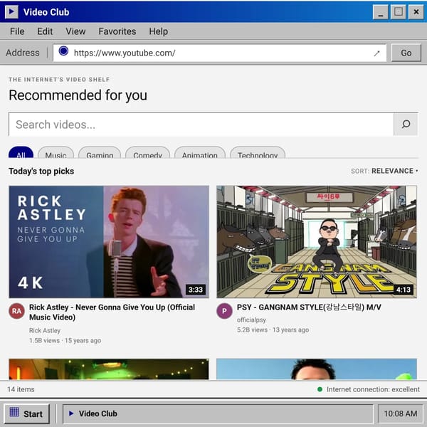
Task: Click the Video Club taskbar button
Action: 218,413
